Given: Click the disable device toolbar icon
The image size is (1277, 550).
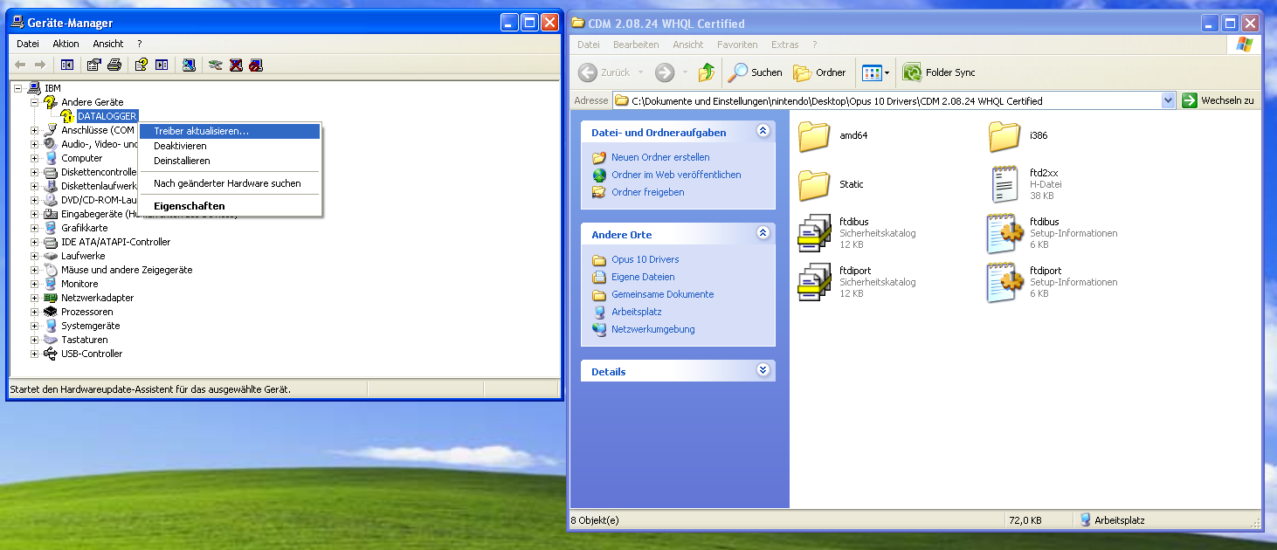Looking at the screenshot, I should click(256, 65).
